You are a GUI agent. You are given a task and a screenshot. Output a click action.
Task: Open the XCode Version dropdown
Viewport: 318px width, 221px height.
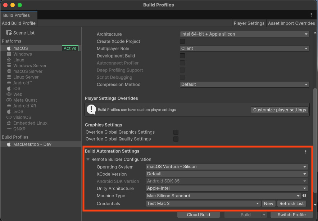[227, 174]
